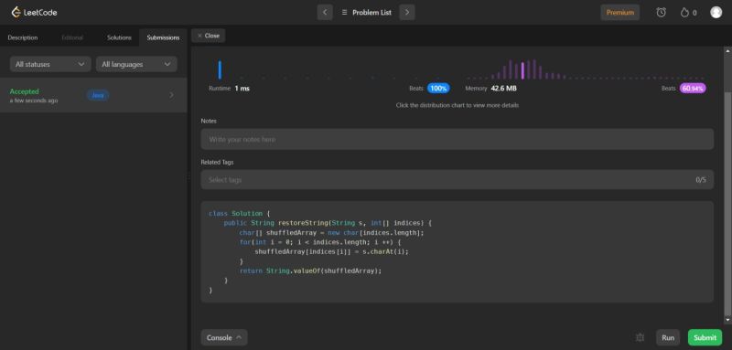Expand the All languages dropdown
The width and height of the screenshot is (732, 350).
click(x=136, y=64)
